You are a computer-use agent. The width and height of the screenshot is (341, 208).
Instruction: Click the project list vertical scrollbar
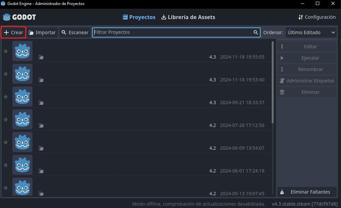272,82
